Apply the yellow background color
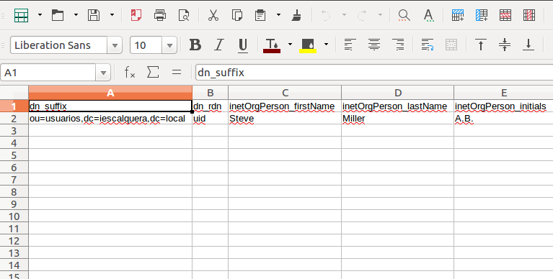The image size is (553, 279). [308, 45]
